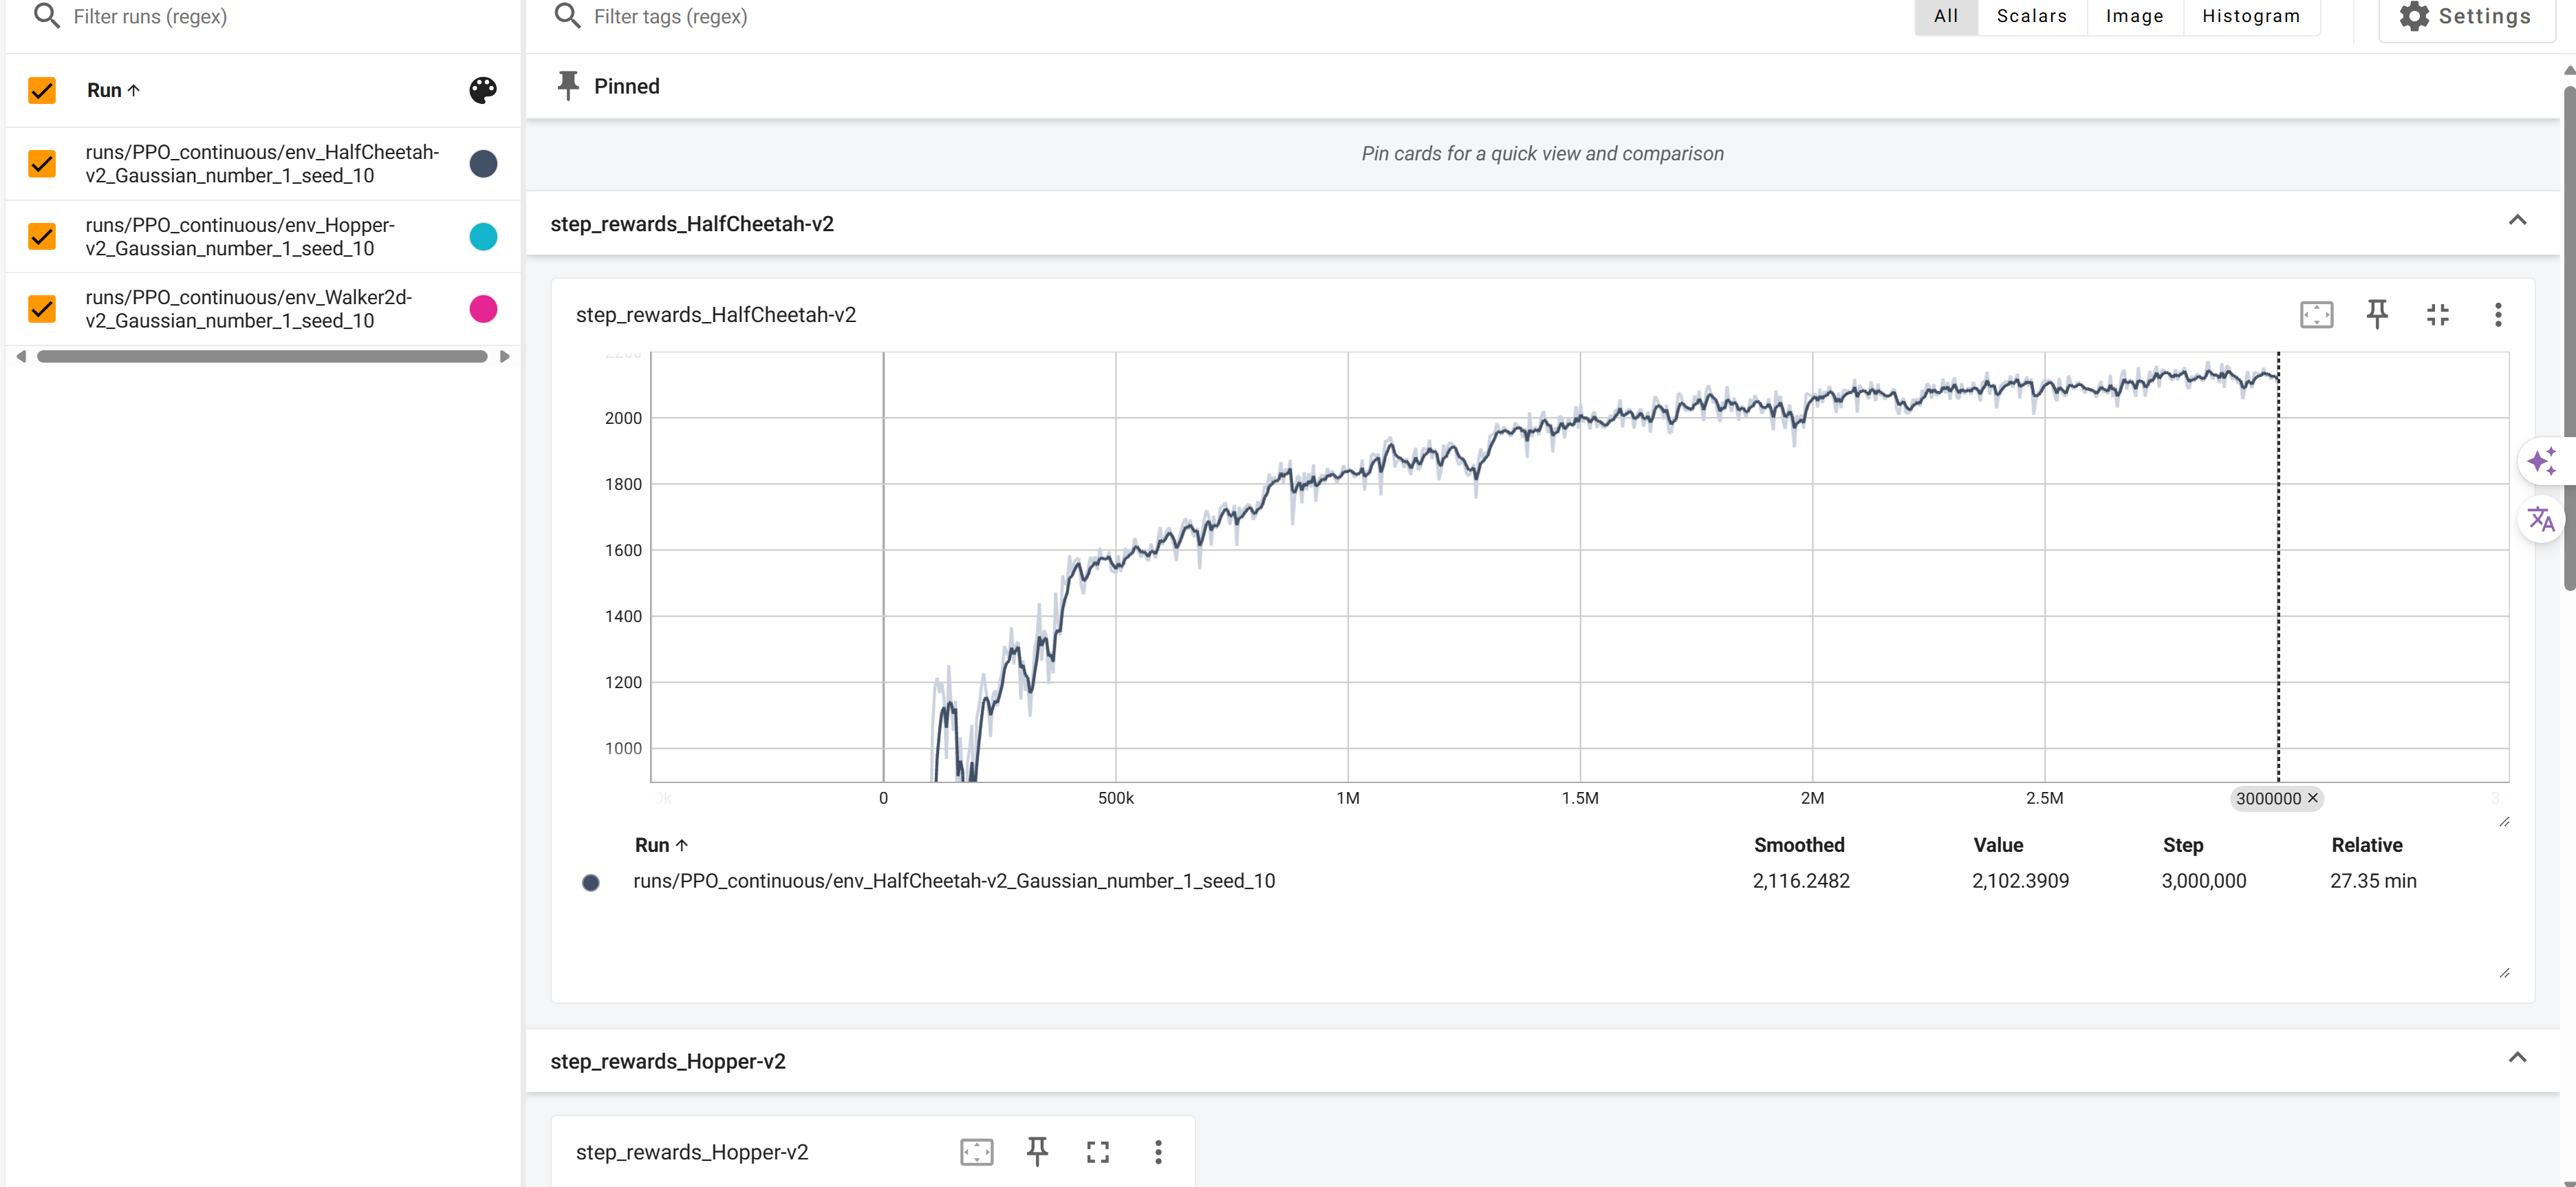Collapse the step_rewards_HalfCheetah-v2 section
Image resolution: width=2576 pixels, height=1187 pixels.
pyautogui.click(x=2517, y=220)
